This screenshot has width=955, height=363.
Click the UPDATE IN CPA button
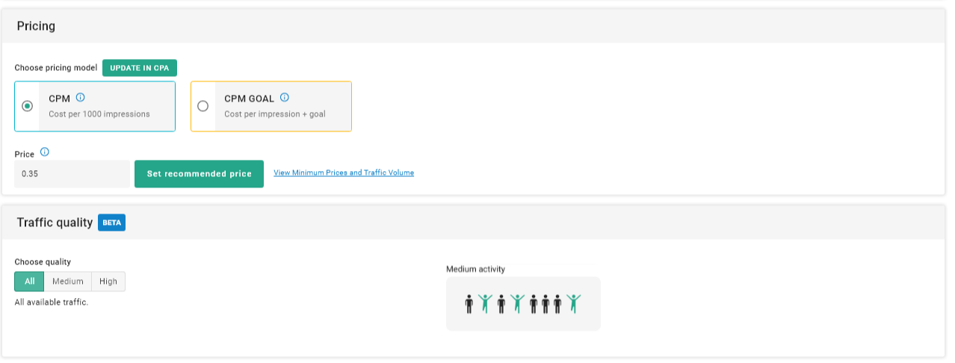pyautogui.click(x=140, y=68)
